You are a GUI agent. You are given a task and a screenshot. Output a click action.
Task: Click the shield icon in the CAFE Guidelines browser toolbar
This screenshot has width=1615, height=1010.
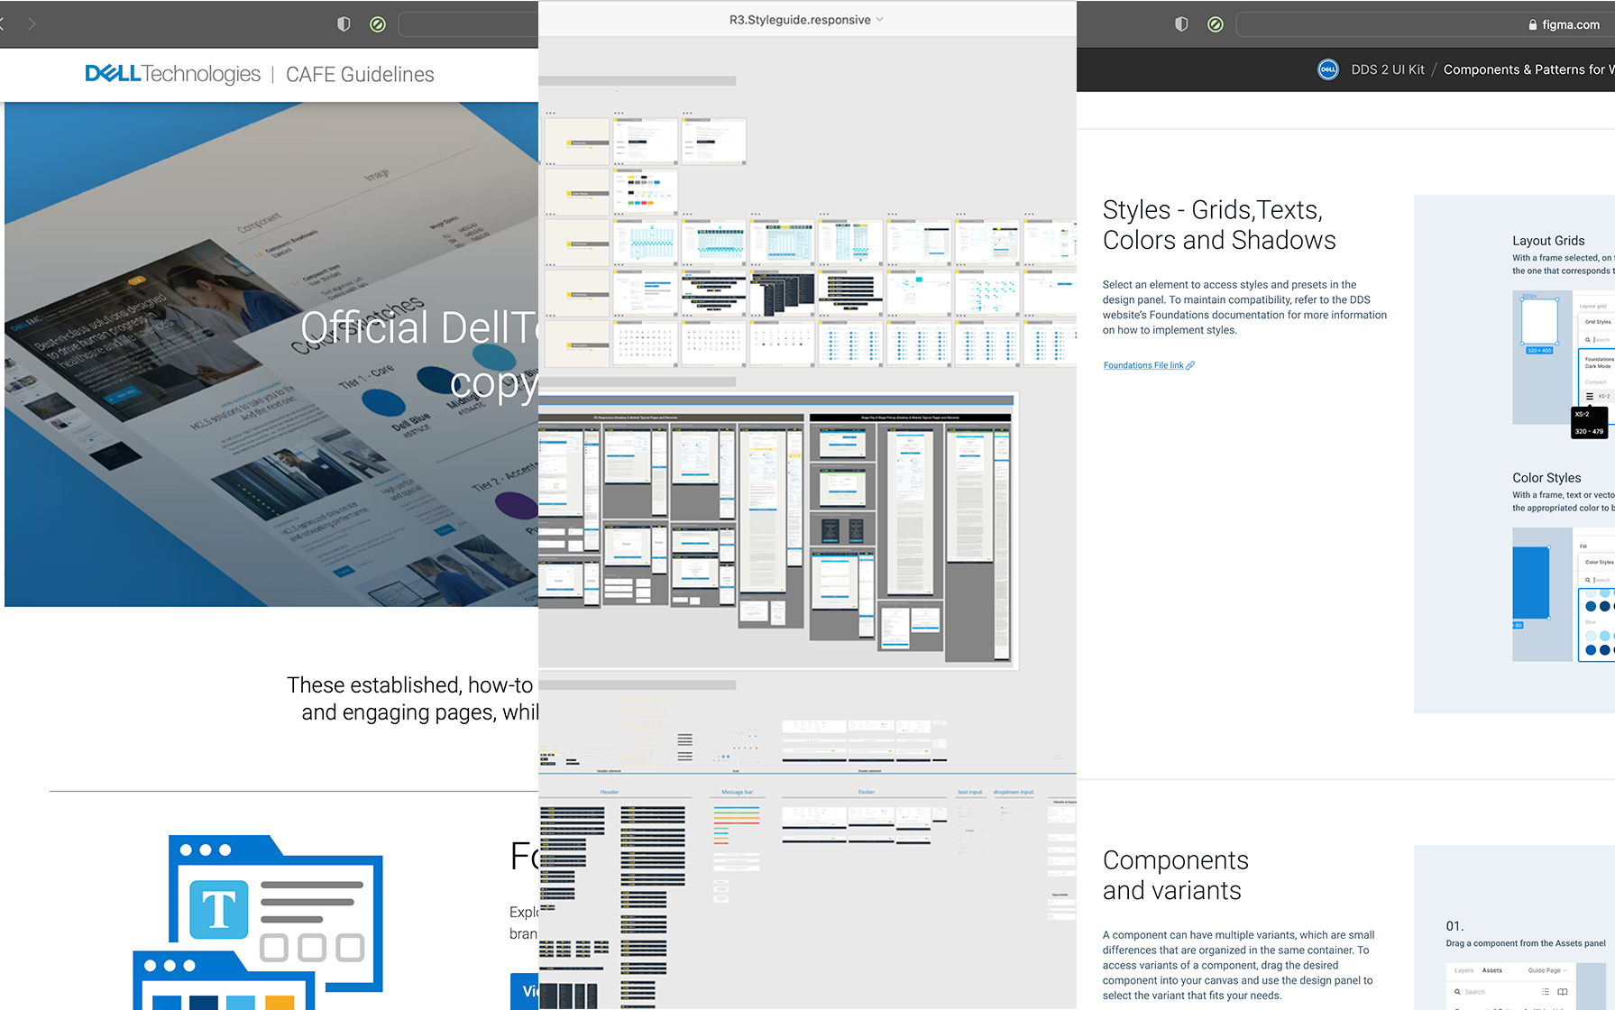[344, 24]
